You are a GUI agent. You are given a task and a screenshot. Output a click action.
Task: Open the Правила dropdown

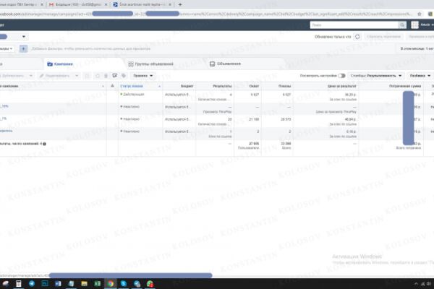coord(142,76)
